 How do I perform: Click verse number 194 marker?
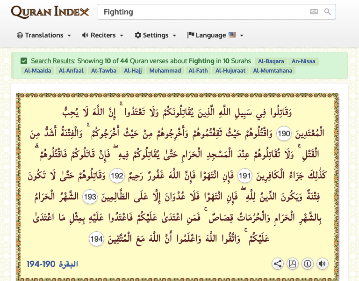click(97, 239)
